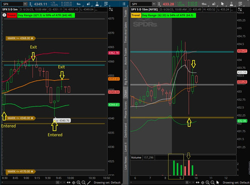This screenshot has height=185, width=250.
Task: Open the Big Buttons side tab
Action: coord(125,77)
